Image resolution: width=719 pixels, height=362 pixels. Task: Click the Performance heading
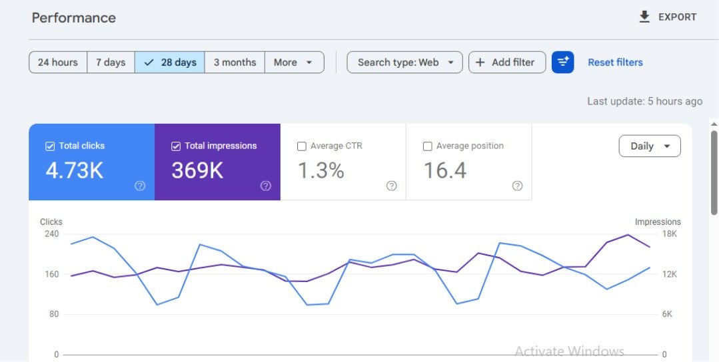click(x=73, y=18)
